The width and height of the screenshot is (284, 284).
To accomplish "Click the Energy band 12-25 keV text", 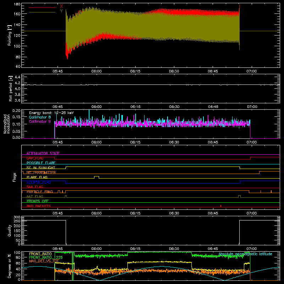I will tap(51, 113).
